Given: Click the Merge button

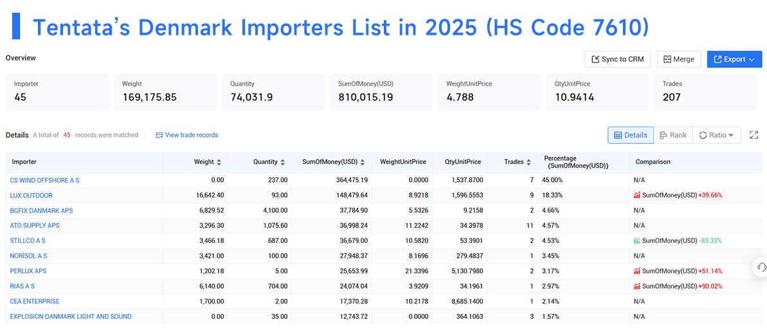Looking at the screenshot, I should pos(679,59).
